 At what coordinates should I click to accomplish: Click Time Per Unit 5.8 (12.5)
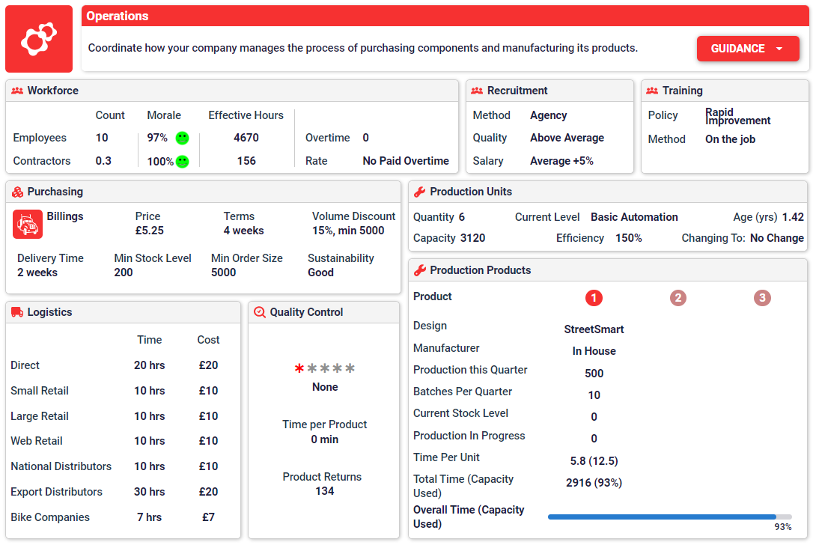click(x=594, y=461)
